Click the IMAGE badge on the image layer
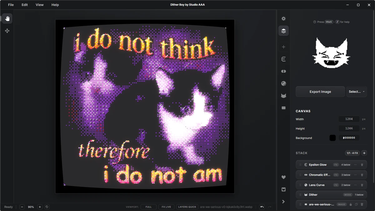This screenshot has width=375, height=211. (x=342, y=204)
